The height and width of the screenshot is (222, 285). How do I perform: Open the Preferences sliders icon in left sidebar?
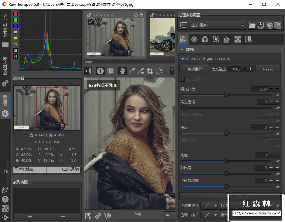5,208
